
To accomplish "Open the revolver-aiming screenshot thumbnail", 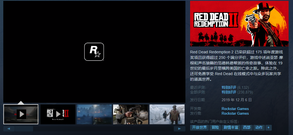I will tap(130, 114).
